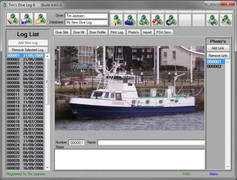Click the photo Name text field
237x180 pixels.
tap(151, 143)
